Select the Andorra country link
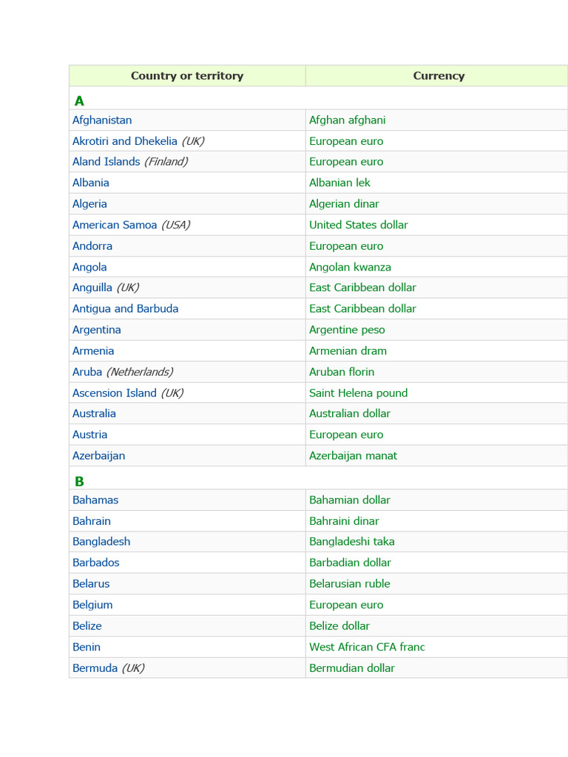Screen dimensions: 568x757 pyautogui.click(x=92, y=246)
